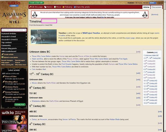Screen dimensions: 166x132
Task: Open page History
Action: pos(48,7)
